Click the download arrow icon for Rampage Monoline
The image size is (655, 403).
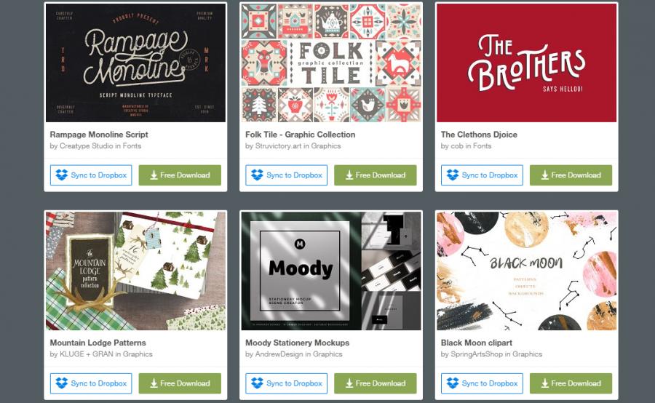tap(154, 175)
